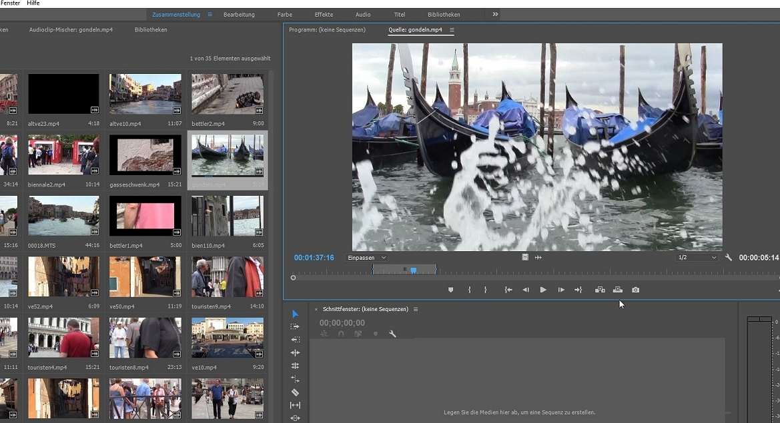Open the wrench settings icon in source monitor
Viewport: 780px width, 423px height.
coord(728,257)
